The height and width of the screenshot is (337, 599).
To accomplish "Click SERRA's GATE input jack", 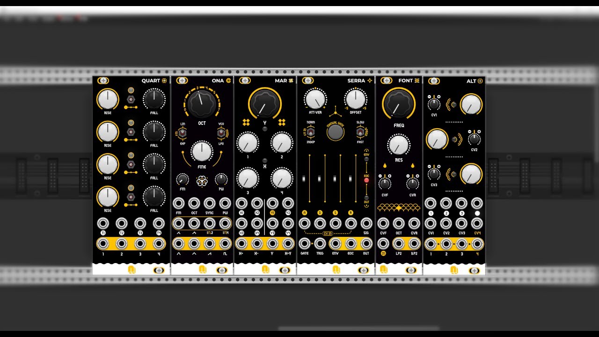I will 304,243.
